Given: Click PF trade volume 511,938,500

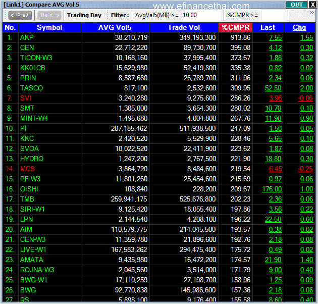Looking at the screenshot, I should [x=198, y=128].
